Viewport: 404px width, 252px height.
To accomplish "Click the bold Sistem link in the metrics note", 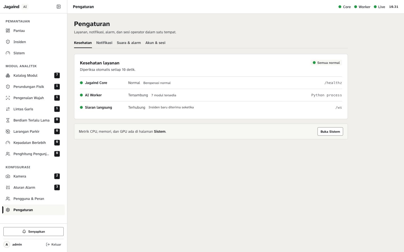I will tap(160, 132).
